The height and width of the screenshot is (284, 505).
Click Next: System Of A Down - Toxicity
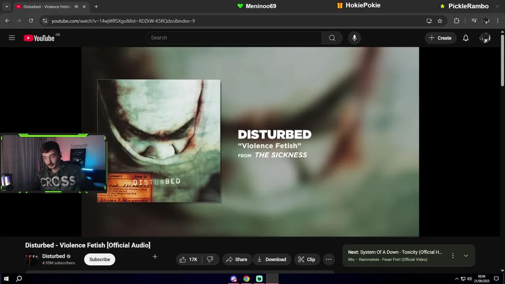click(395, 252)
